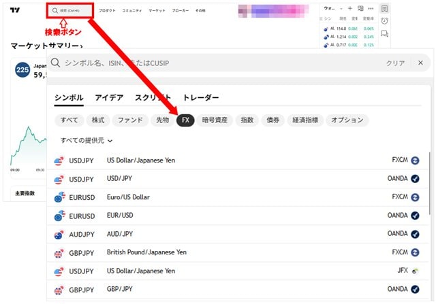436x304 pixels.
Task: Open watchlist advanced view icon
Action: (360, 9)
